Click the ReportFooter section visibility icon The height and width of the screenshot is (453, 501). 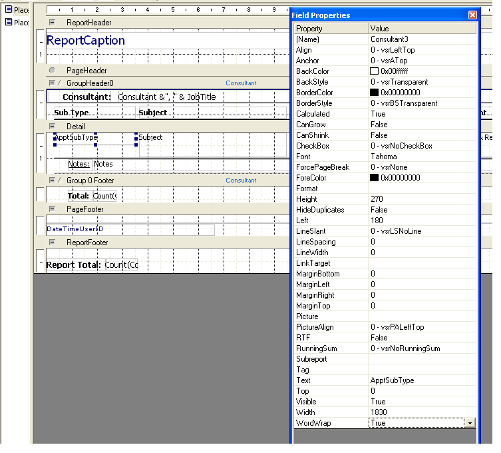click(x=52, y=242)
